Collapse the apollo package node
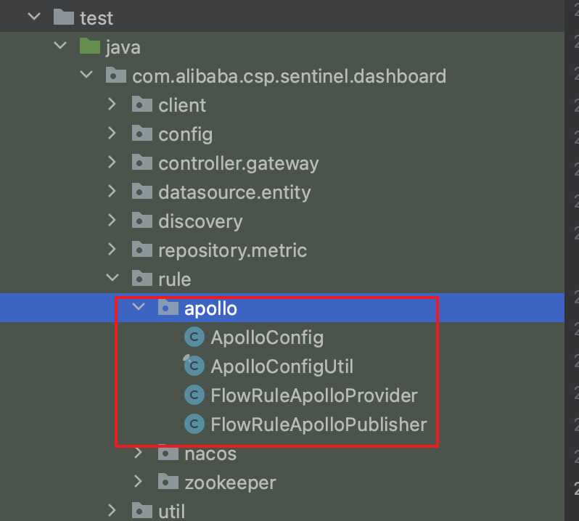Viewport: 579px width, 521px height. click(139, 306)
